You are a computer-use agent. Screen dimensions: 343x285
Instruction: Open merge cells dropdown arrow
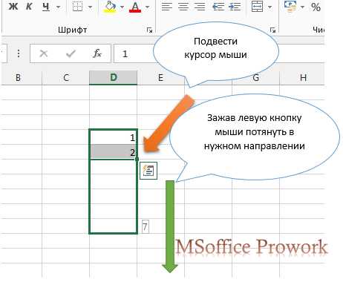pyautogui.click(x=269, y=7)
